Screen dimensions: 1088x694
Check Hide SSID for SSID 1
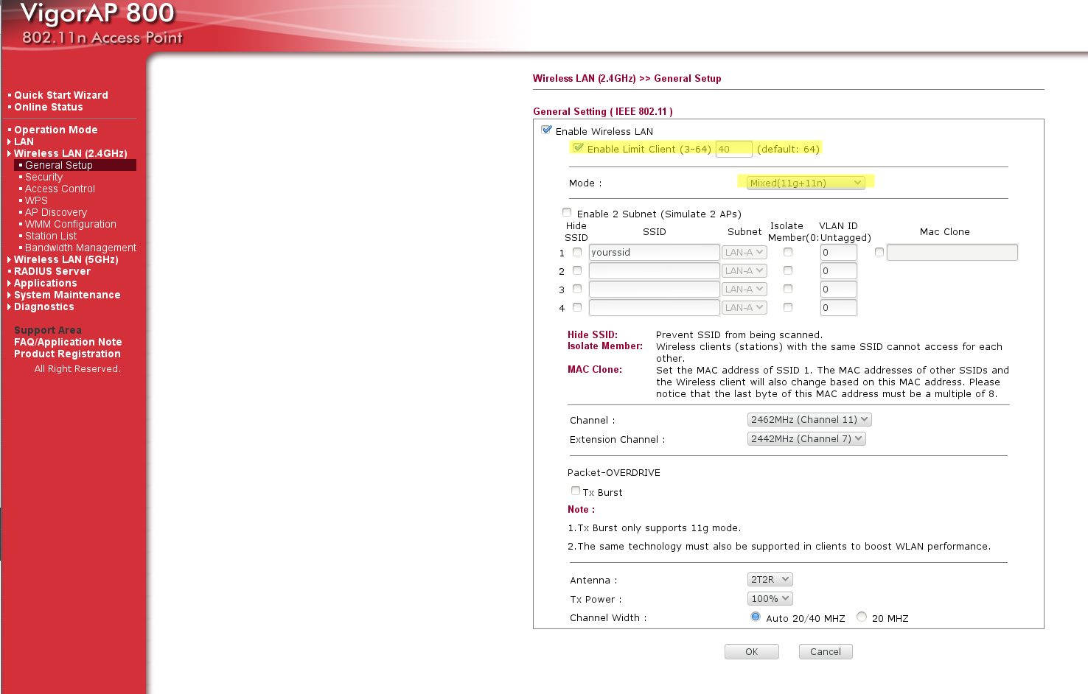point(577,252)
